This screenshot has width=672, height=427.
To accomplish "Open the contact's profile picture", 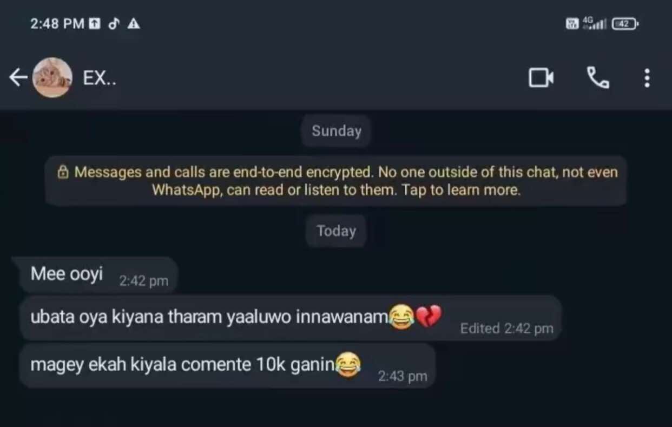I will (x=52, y=77).
